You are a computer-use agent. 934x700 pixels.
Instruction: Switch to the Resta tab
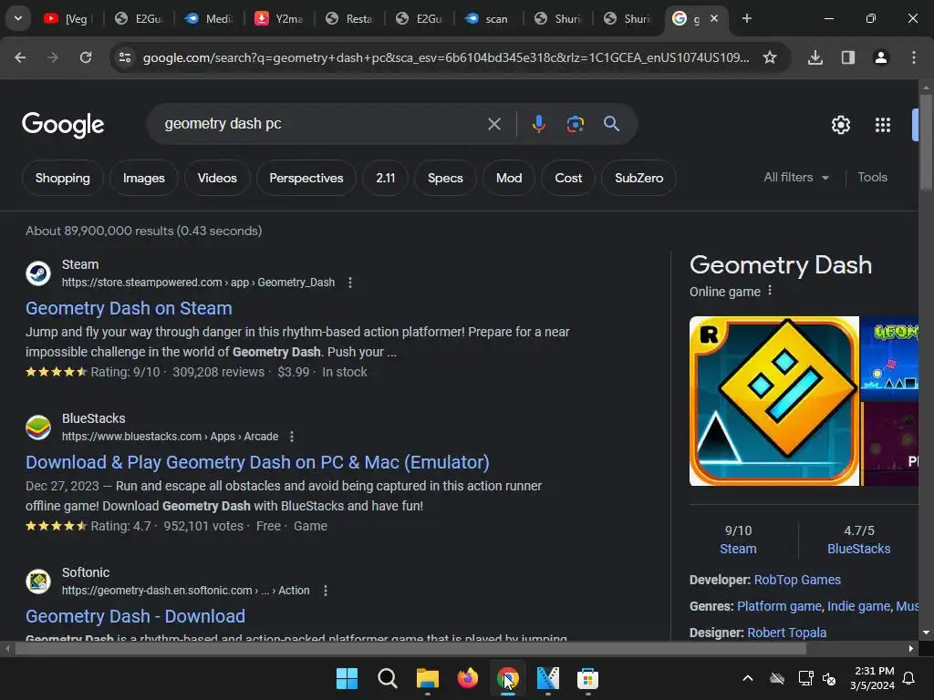[x=348, y=18]
